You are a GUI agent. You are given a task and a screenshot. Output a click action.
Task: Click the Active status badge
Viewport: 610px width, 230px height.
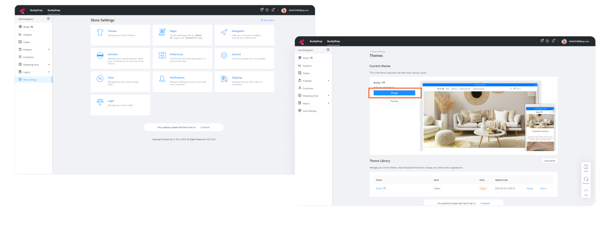click(483, 188)
